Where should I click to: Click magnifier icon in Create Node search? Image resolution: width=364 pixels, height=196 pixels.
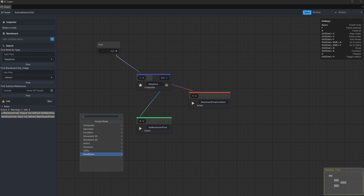83,116
